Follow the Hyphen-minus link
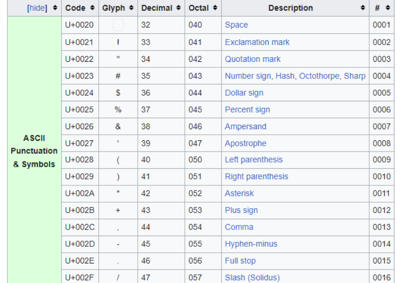 click(x=251, y=244)
